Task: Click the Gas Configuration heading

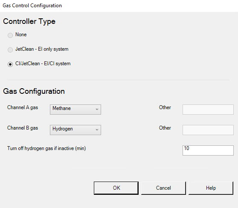Action: (x=34, y=91)
